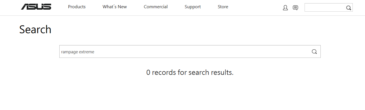Open the Support menu item
Screen dimensions: 365x110
pos(193,7)
